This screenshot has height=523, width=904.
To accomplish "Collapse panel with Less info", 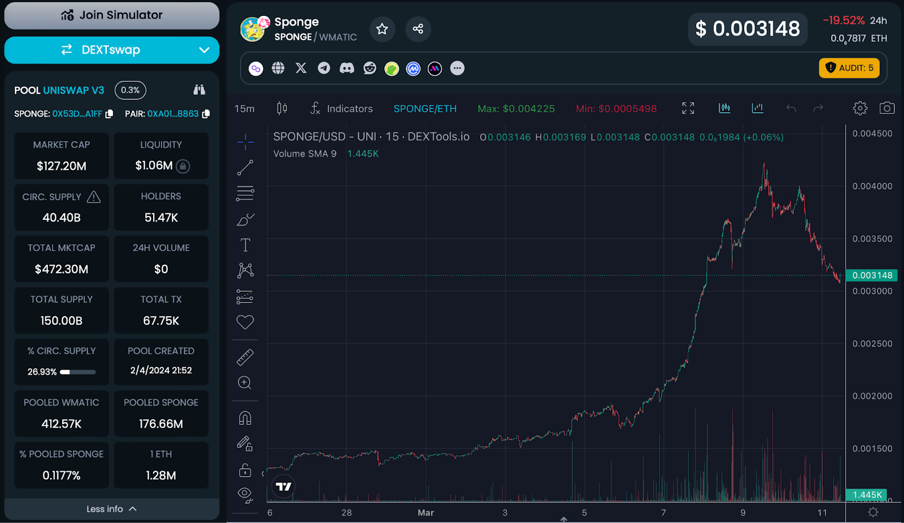I will 112,509.
